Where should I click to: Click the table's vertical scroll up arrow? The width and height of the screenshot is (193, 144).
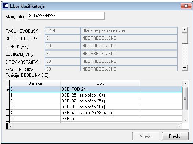185,84
